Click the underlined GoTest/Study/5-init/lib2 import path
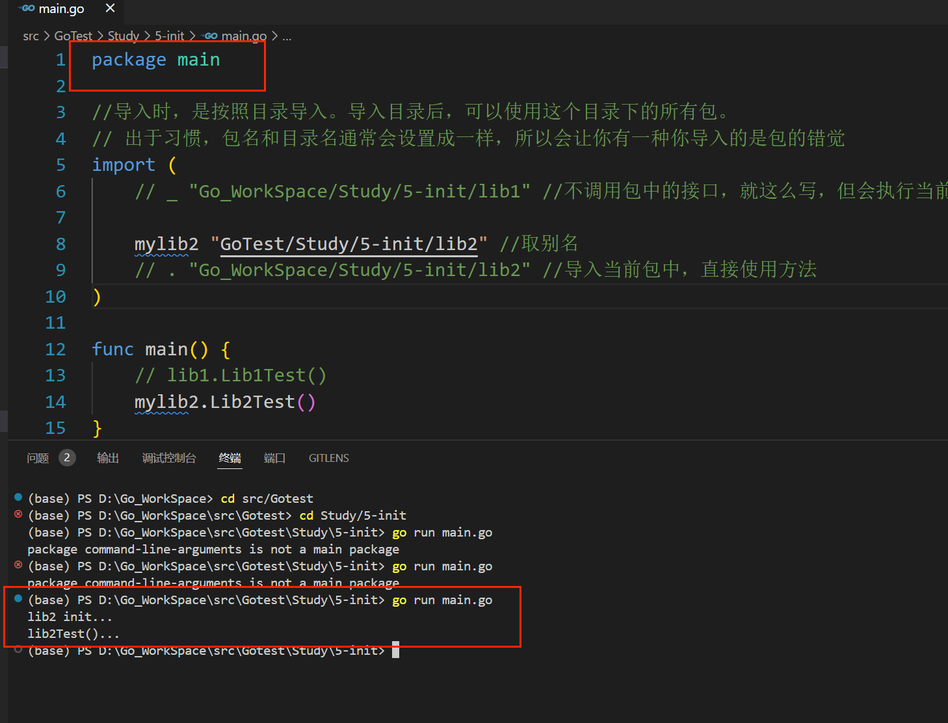This screenshot has height=723, width=948. 349,244
